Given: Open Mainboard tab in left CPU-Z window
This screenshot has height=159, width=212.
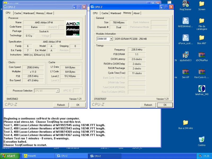Looking at the screenshot, I should 29,13.
